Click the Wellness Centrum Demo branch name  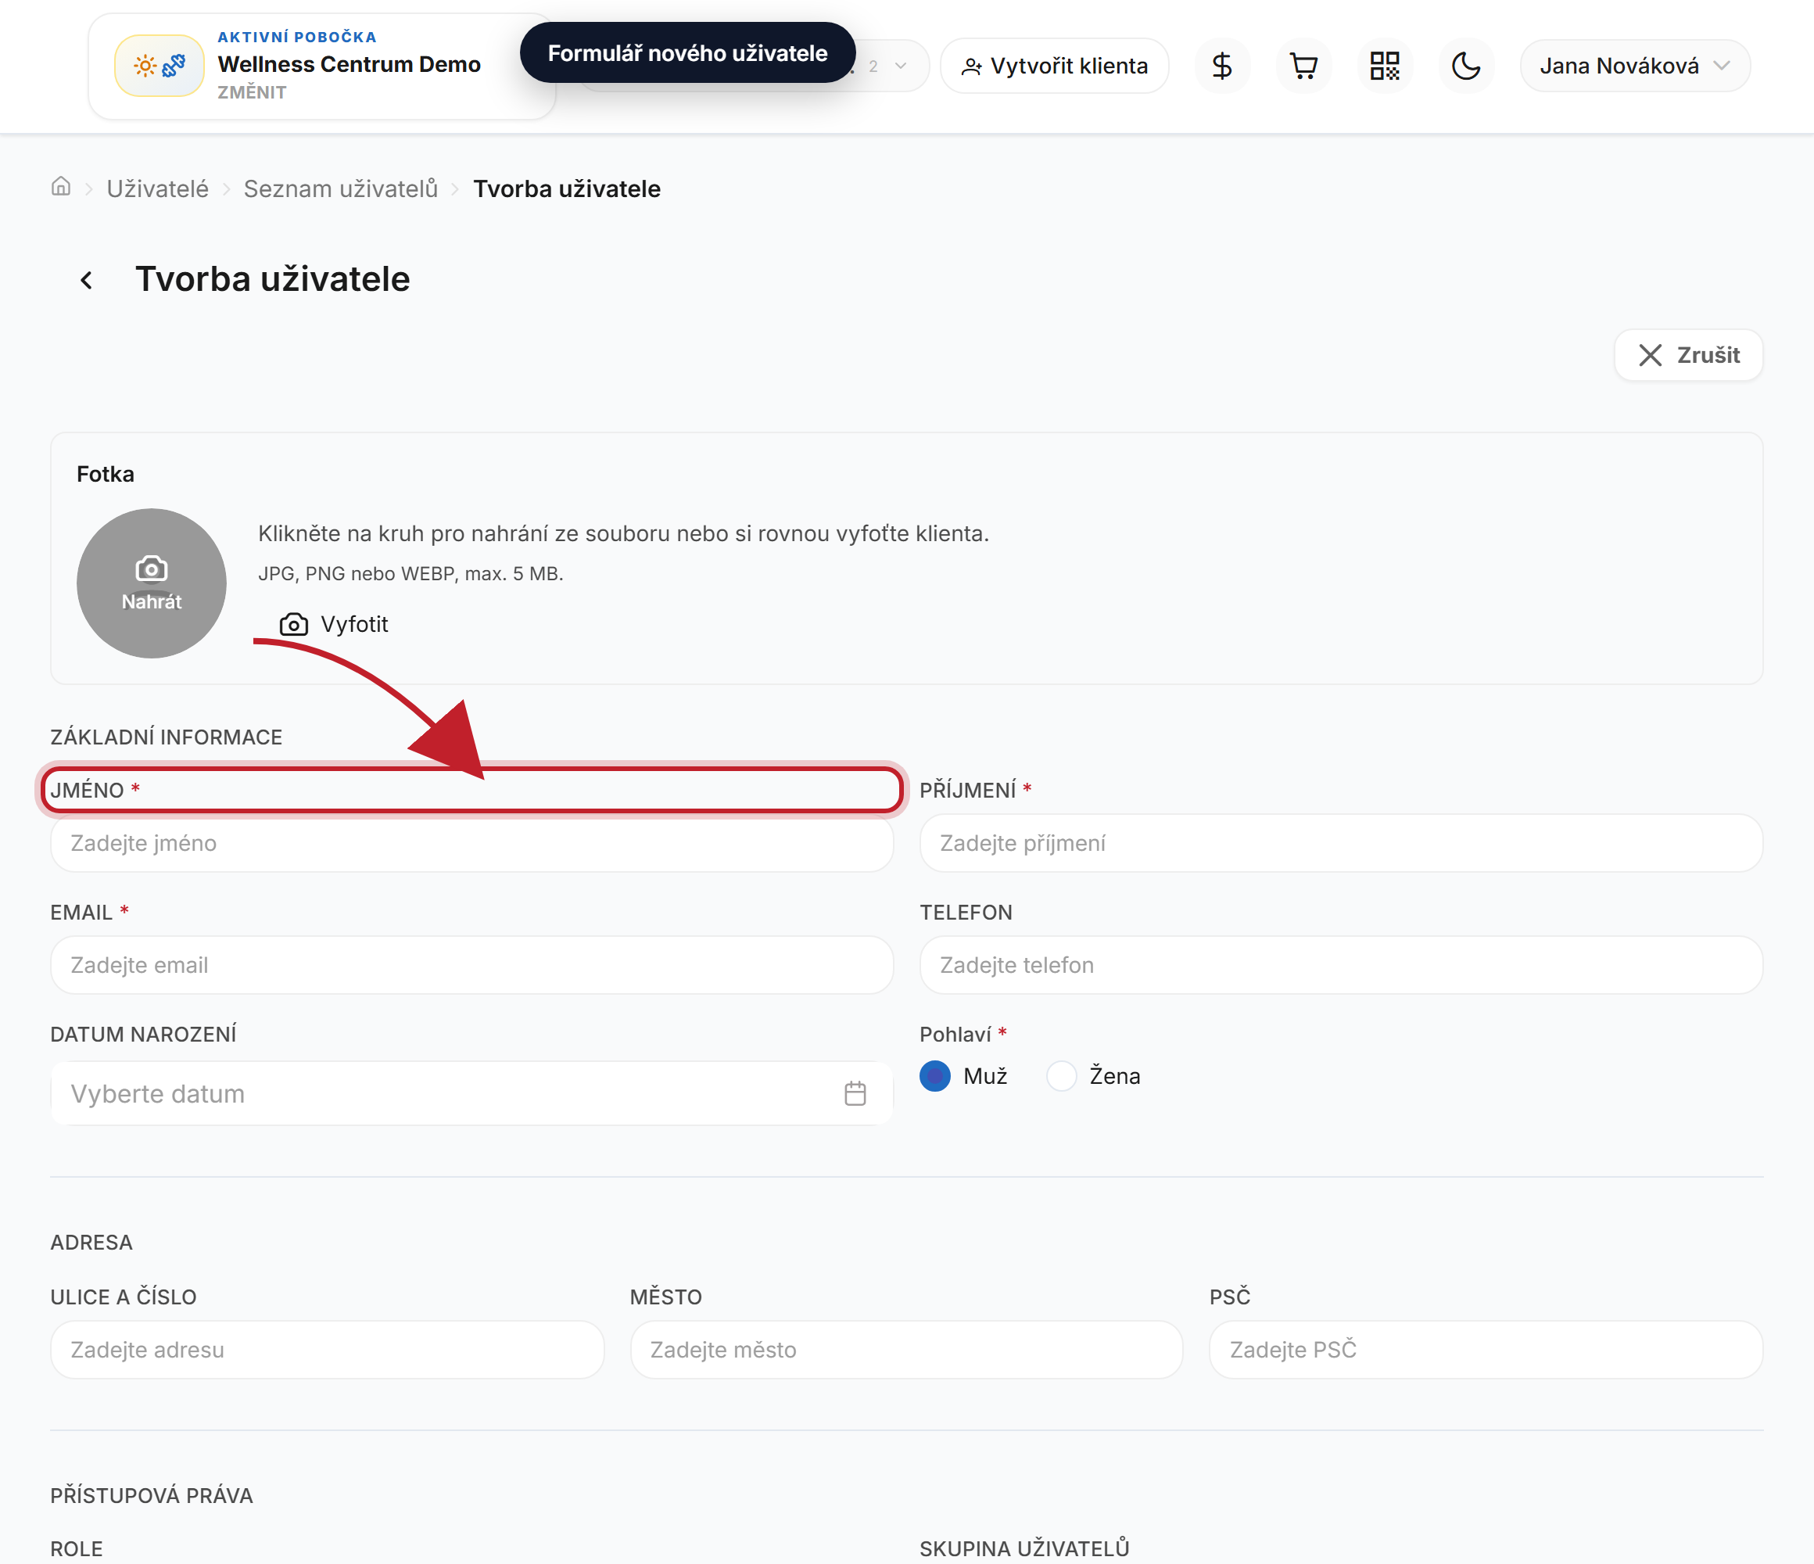[x=349, y=64]
